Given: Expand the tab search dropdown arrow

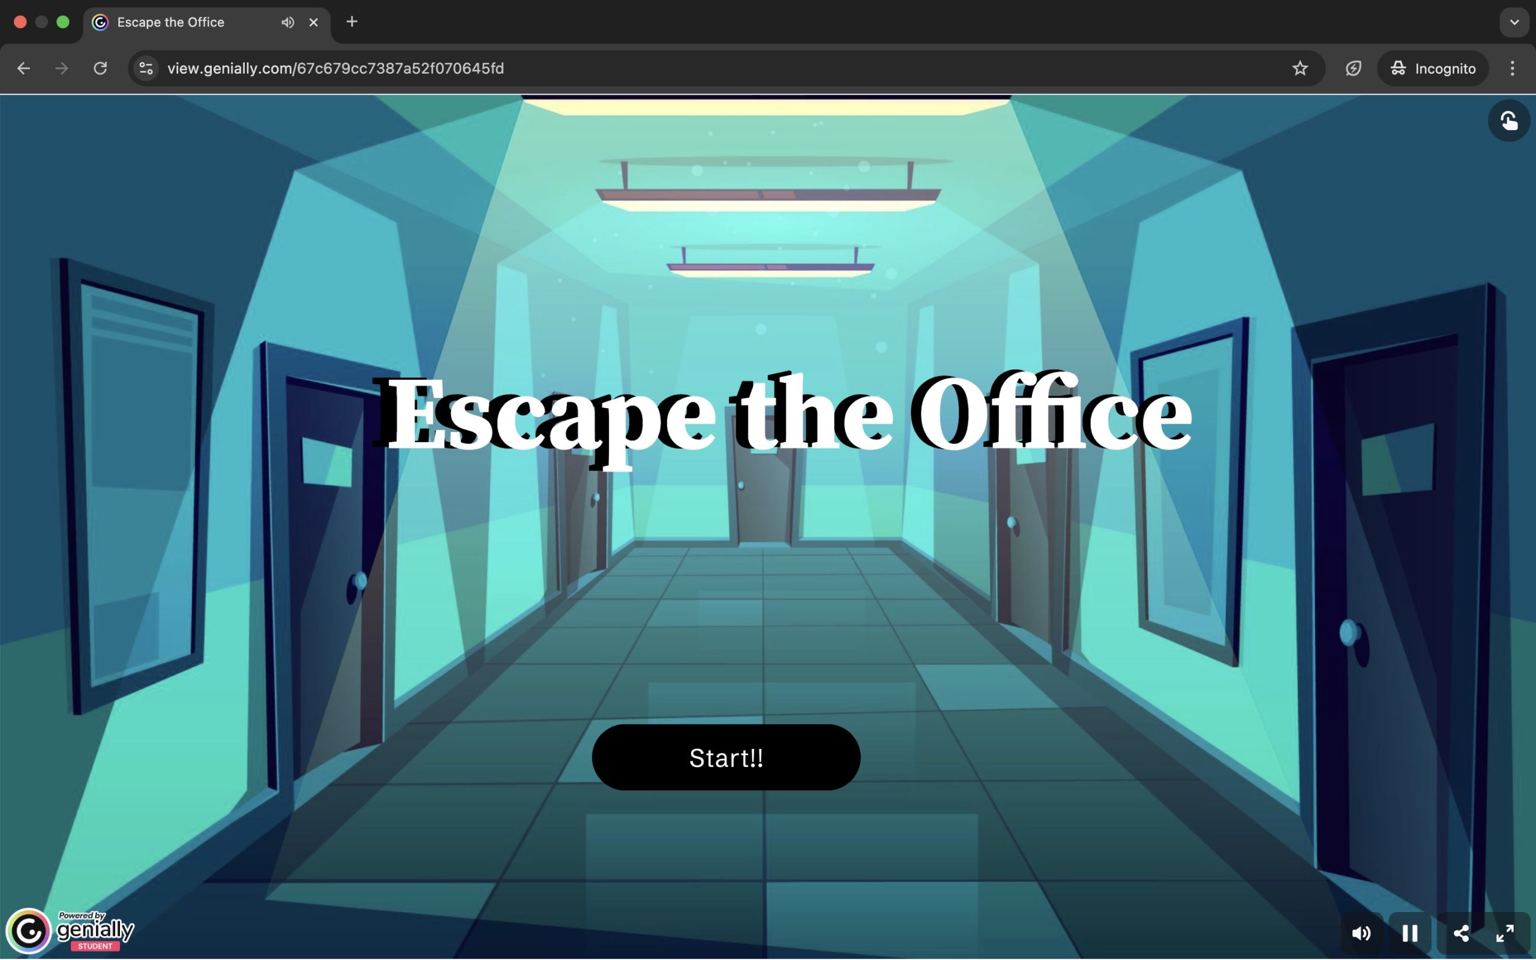Looking at the screenshot, I should [x=1514, y=22].
